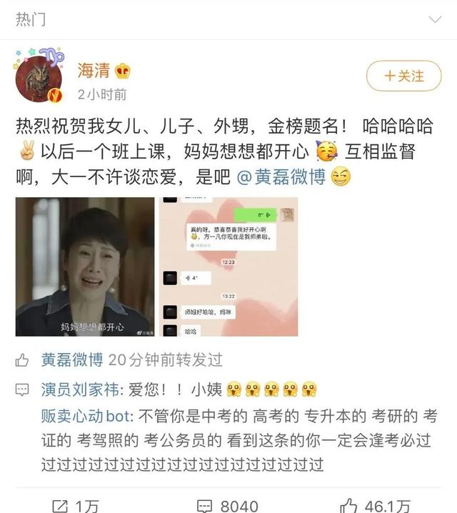457x513 pixels.
Task: Follow 海清 with the +关注 button
Action: pyautogui.click(x=403, y=76)
